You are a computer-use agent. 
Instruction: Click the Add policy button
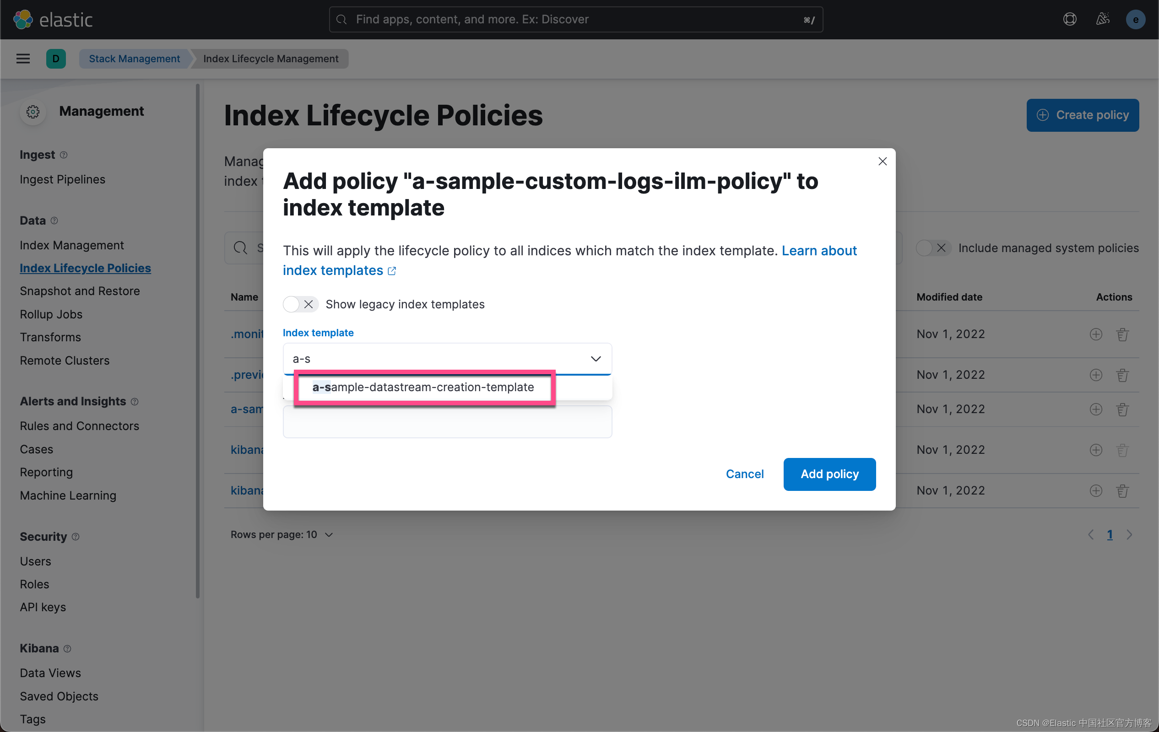point(829,474)
